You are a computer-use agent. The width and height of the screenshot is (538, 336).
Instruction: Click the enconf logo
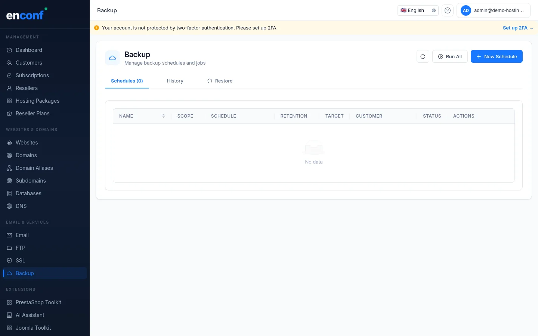pyautogui.click(x=25, y=15)
